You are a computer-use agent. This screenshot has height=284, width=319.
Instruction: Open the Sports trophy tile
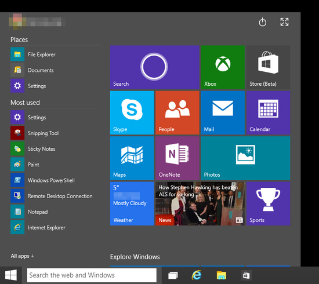(x=268, y=203)
